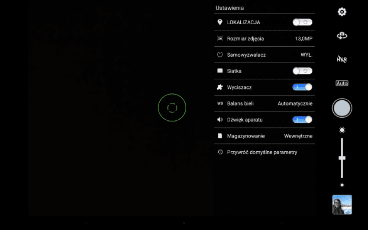
Task: Open Balans bieli Automatycznie option
Action: pos(295,104)
